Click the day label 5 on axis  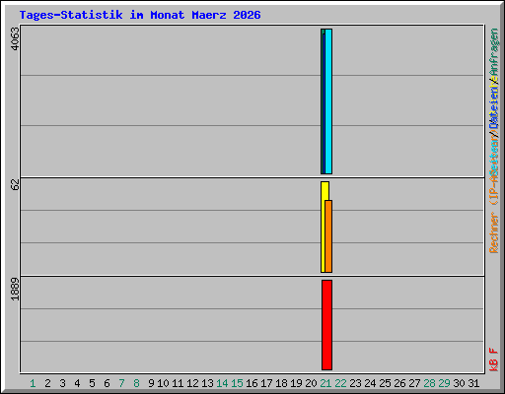point(92,383)
